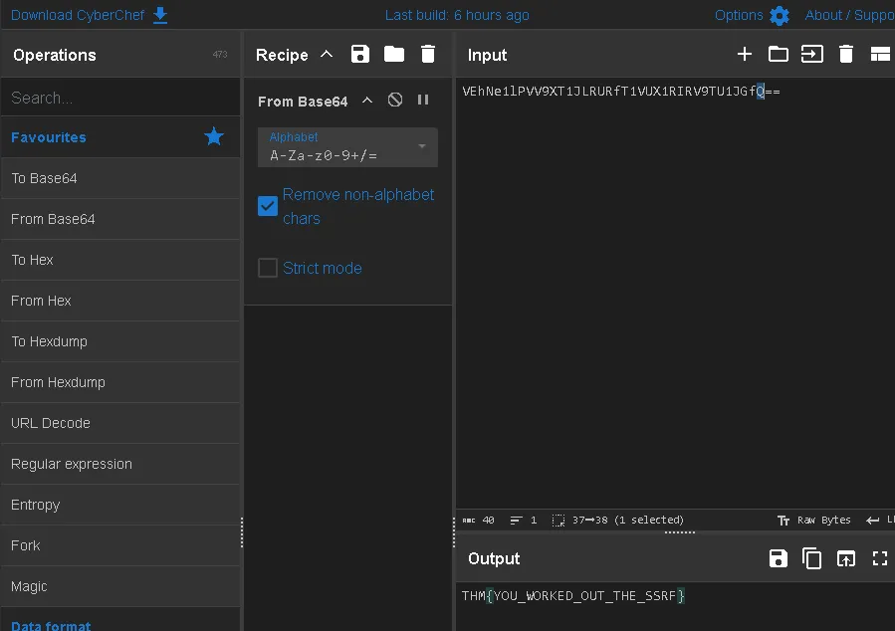This screenshot has width=895, height=631.
Task: Clear the input using trash icon
Action: pos(846,54)
